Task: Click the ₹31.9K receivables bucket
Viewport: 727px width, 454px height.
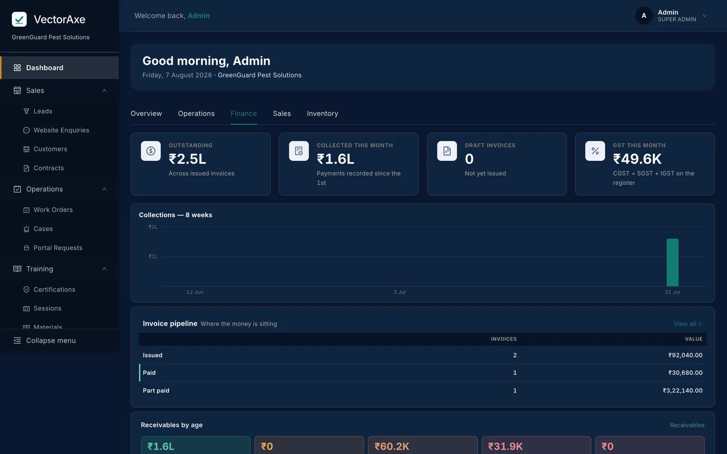Action: tap(536, 445)
